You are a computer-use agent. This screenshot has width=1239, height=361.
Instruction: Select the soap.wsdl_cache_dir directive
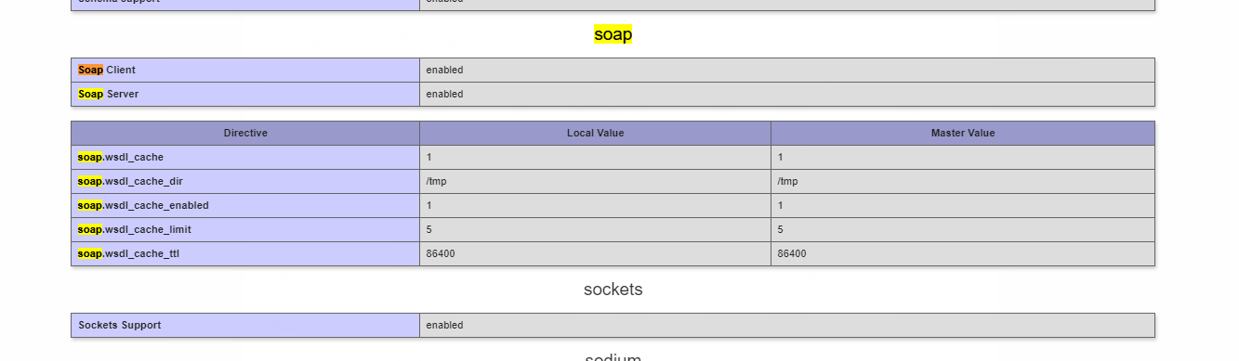130,182
